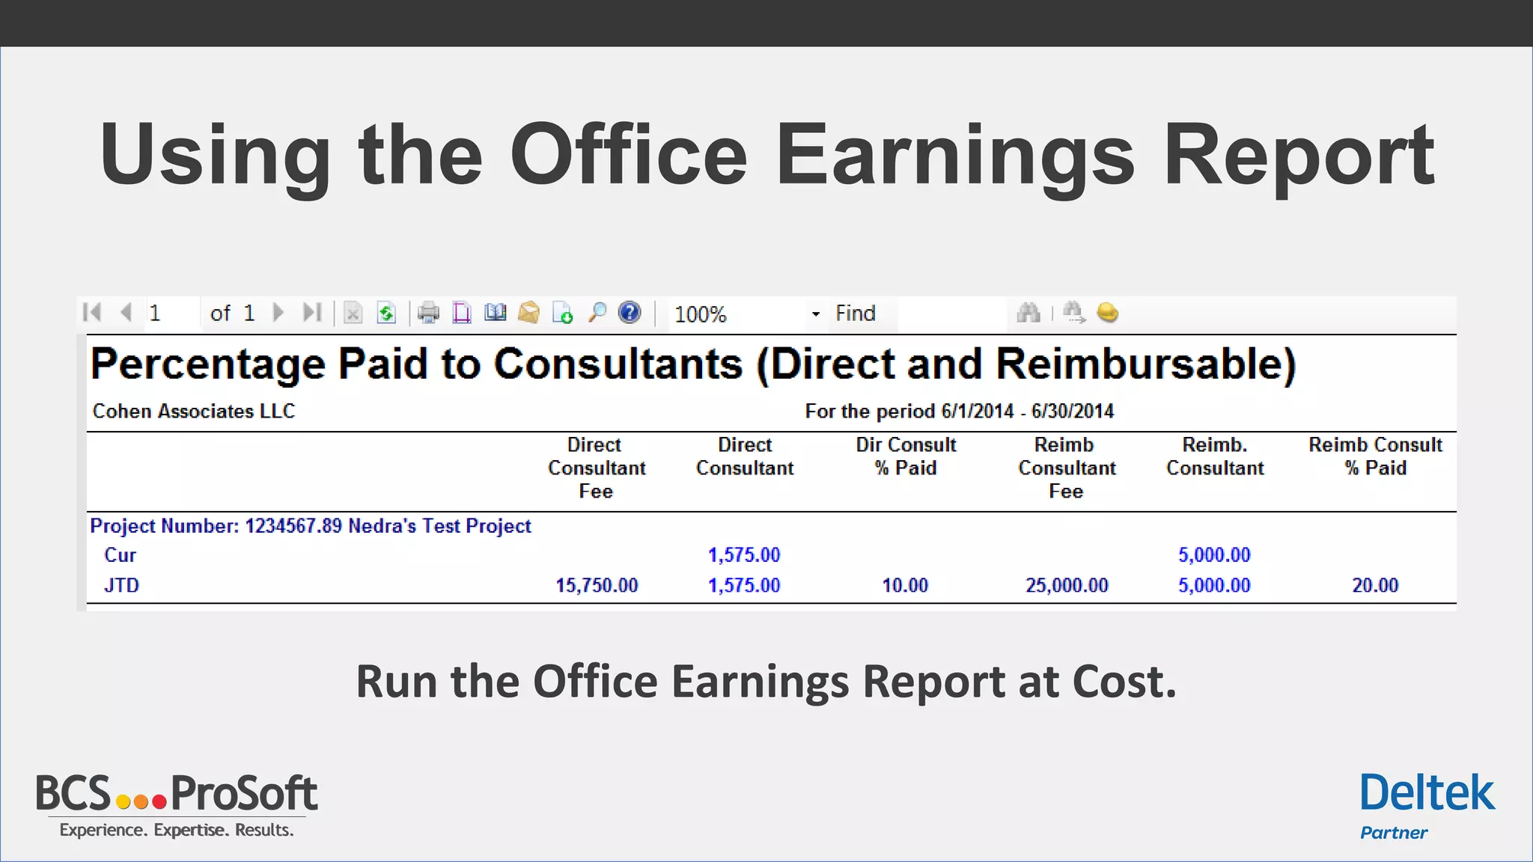Click Cur Reimb. Consultant value 5,000.00
The height and width of the screenshot is (862, 1533).
pos(1214,555)
